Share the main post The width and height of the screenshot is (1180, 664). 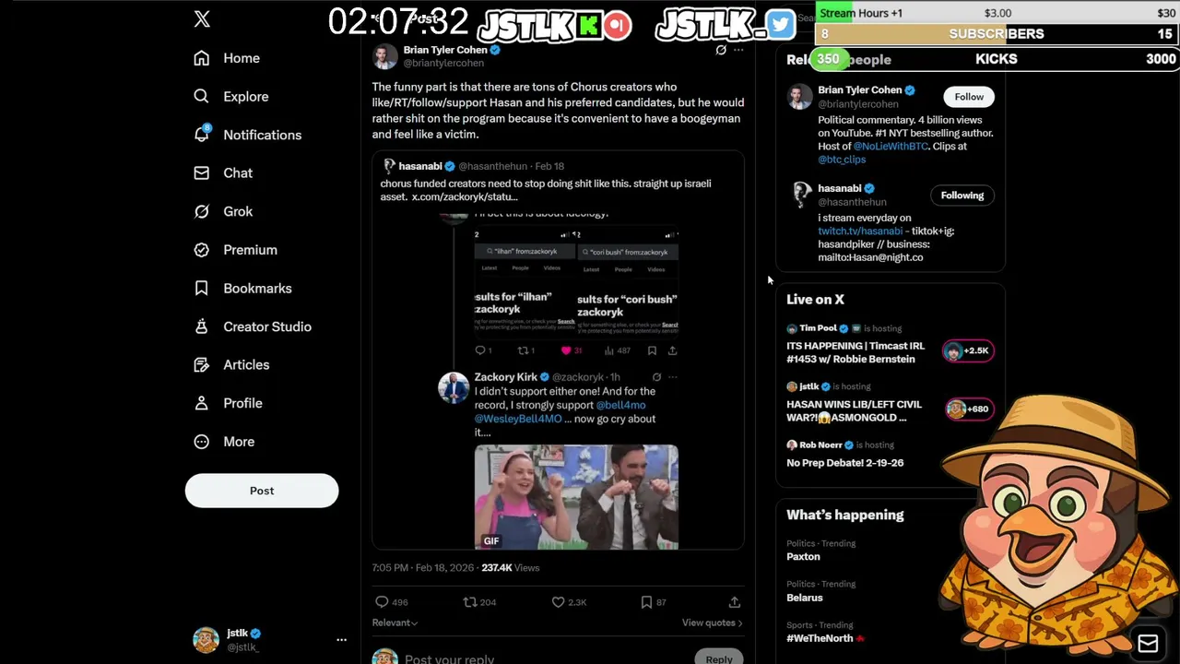click(x=735, y=602)
